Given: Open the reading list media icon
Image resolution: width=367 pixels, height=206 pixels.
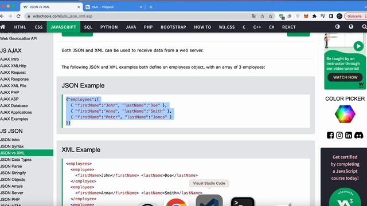Looking at the screenshot, I should point(322,16).
